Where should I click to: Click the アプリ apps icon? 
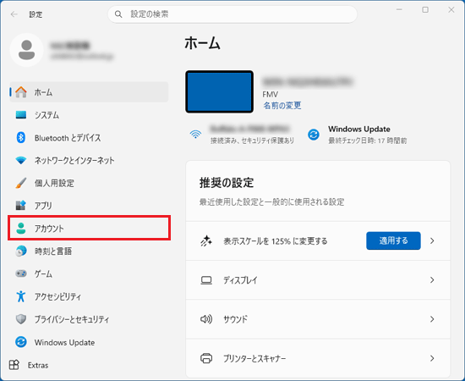tap(21, 205)
